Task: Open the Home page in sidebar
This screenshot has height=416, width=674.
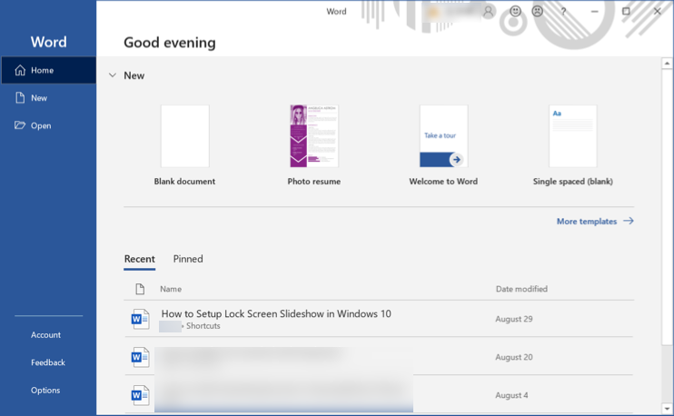Action: click(48, 70)
